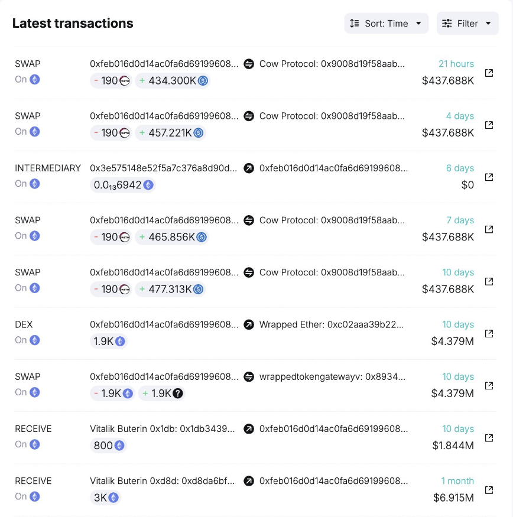The image size is (513, 517).
Task: Click the 477.313K token amount chip
Action: pos(170,290)
